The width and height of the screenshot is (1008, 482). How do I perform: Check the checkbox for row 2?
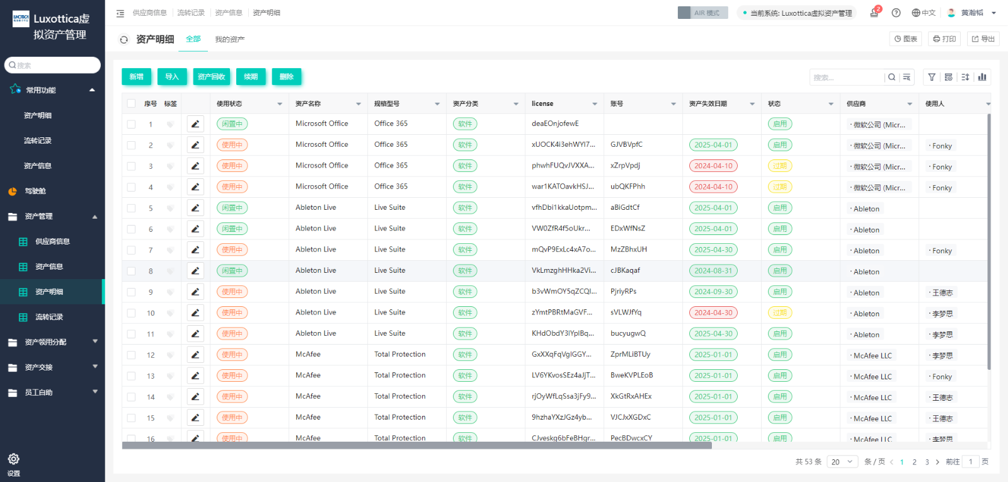[131, 145]
